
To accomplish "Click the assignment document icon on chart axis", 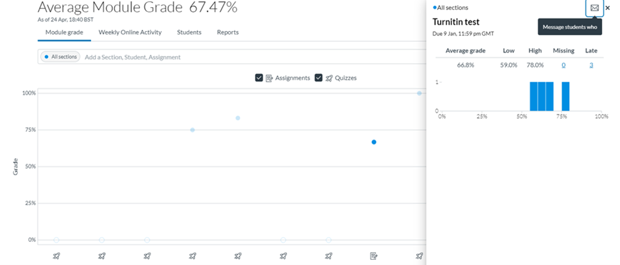I will click(x=374, y=256).
